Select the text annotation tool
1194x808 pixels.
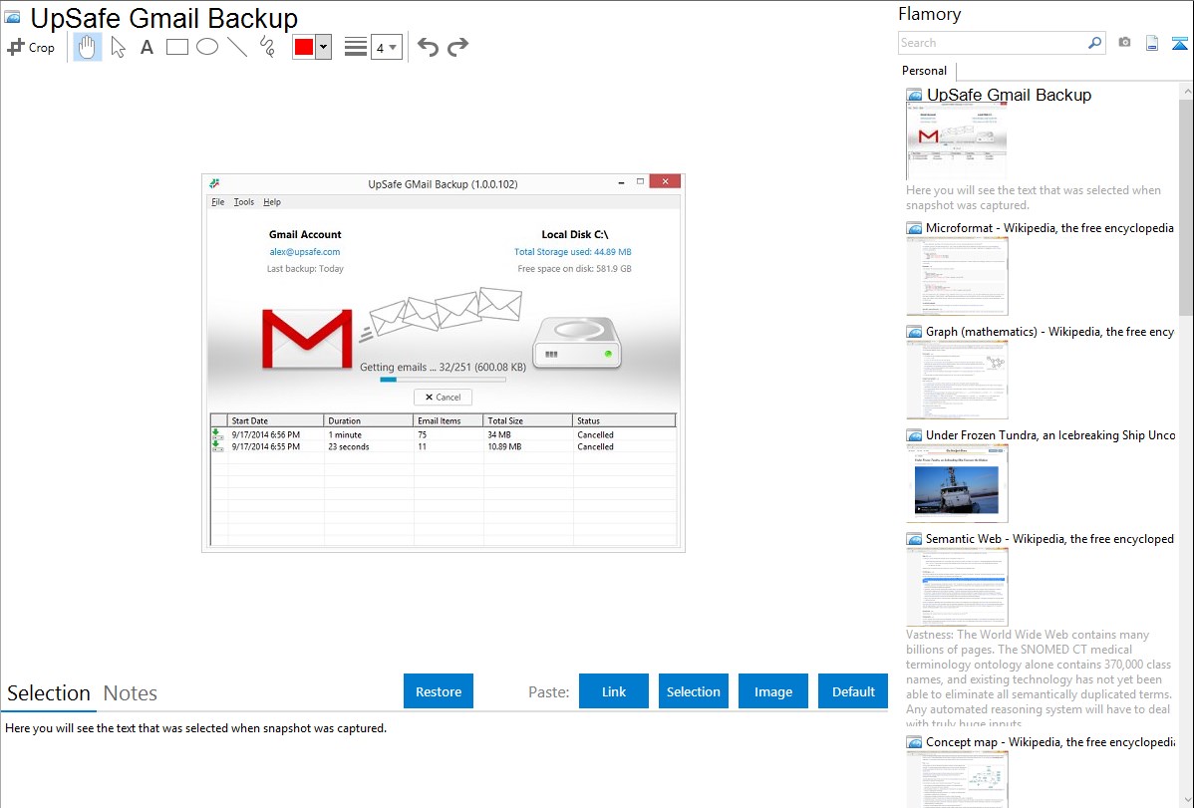coord(147,47)
